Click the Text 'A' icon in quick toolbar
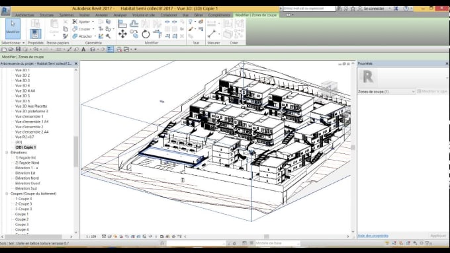This screenshot has height=253, width=450. pos(83,50)
